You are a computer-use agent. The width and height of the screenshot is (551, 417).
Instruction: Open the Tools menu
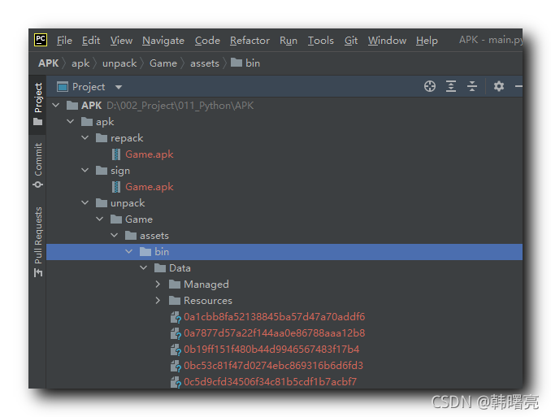click(x=320, y=41)
